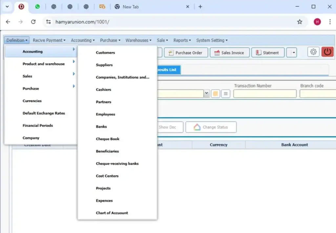The image size is (336, 233).
Task: Click the list lines icon beside combo box
Action: (x=225, y=94)
